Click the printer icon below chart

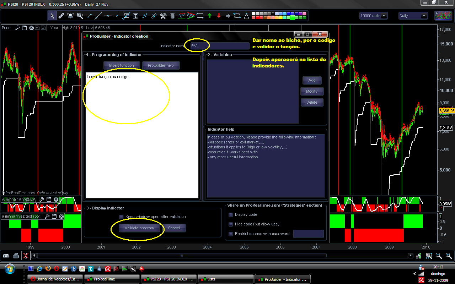pyautogui.click(x=16, y=255)
